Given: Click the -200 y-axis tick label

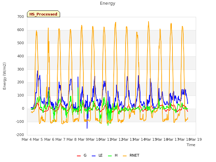Looking at the screenshot, I should [x=20, y=135].
